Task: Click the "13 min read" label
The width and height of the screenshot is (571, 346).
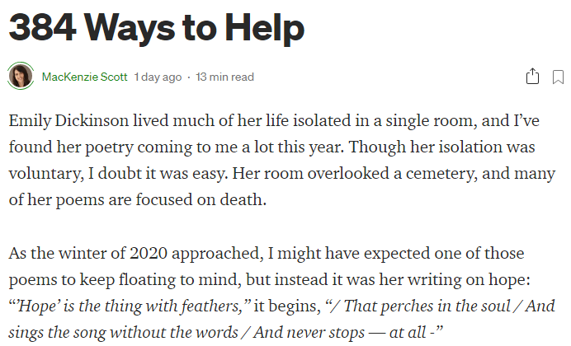Action: (224, 77)
